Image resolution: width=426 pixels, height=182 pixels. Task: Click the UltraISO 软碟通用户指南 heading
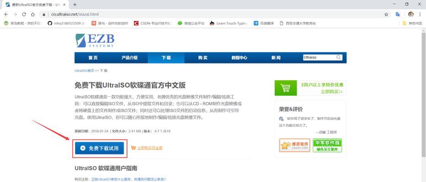pyautogui.click(x=106, y=168)
